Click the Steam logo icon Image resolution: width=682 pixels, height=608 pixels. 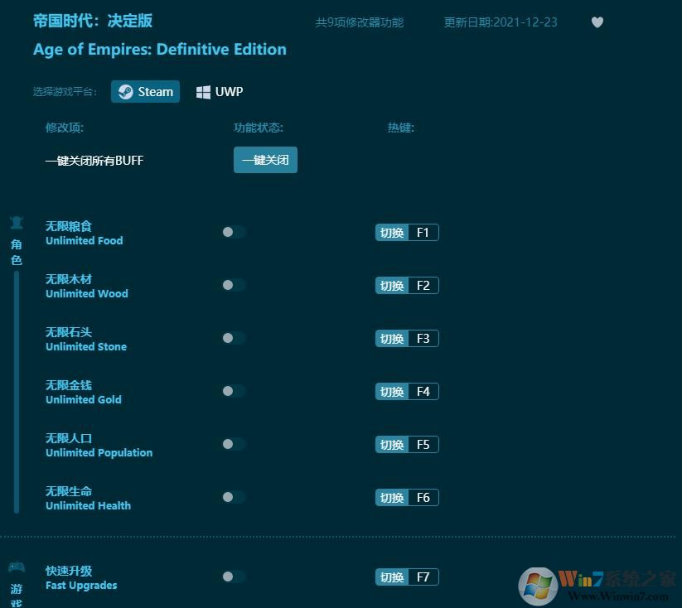126,91
